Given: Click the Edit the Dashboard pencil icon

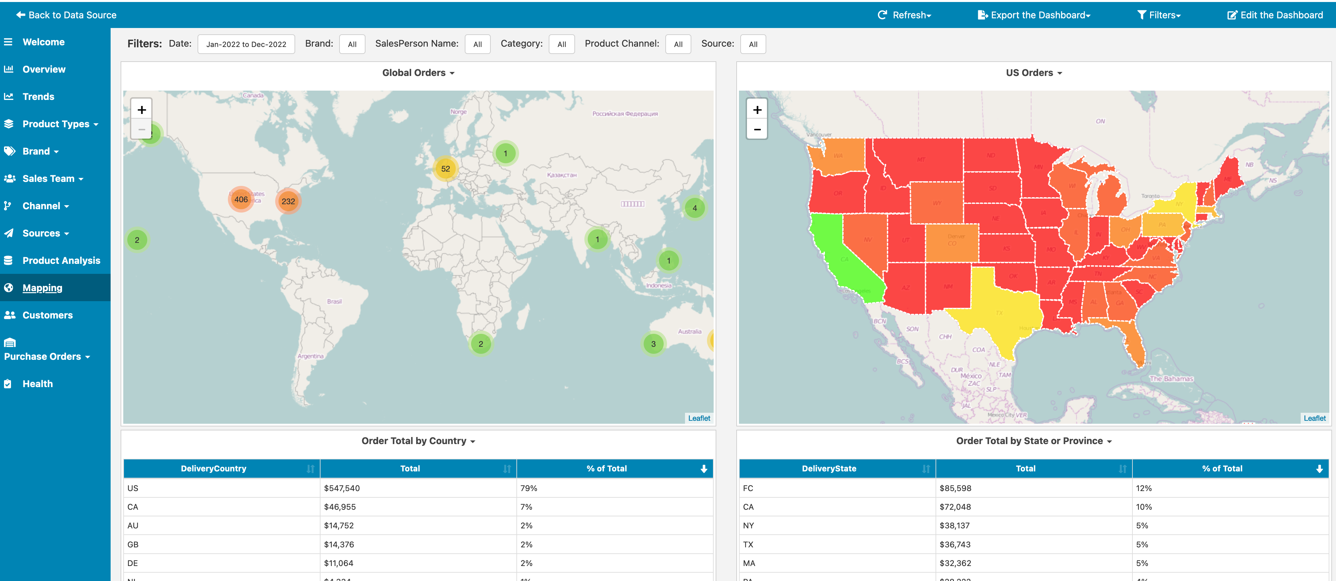Looking at the screenshot, I should point(1232,15).
